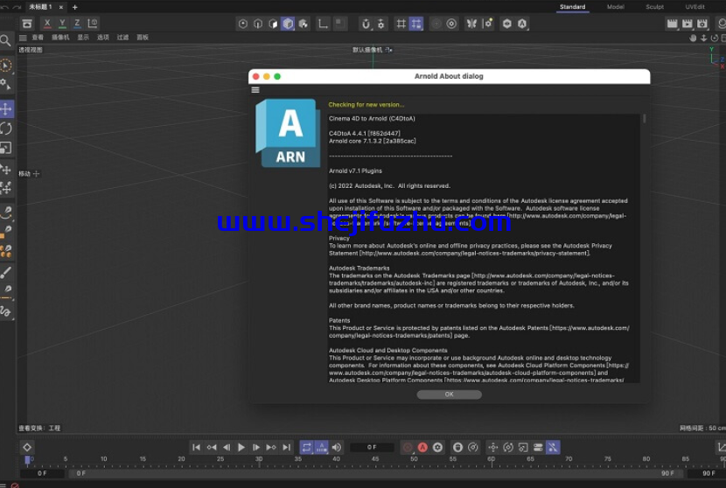Open render settings clapperboard gear icon
Viewport: 726px width, 488px height.
coord(702,24)
